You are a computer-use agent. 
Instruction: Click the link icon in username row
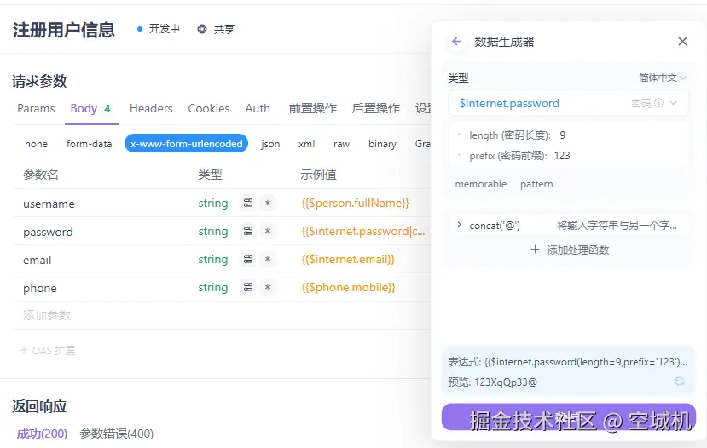(248, 203)
